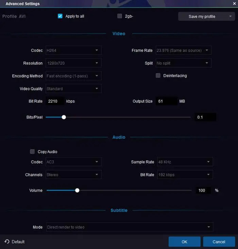Click the video Bit Rate input field
Screen dimensions: 238x249
[55, 101]
